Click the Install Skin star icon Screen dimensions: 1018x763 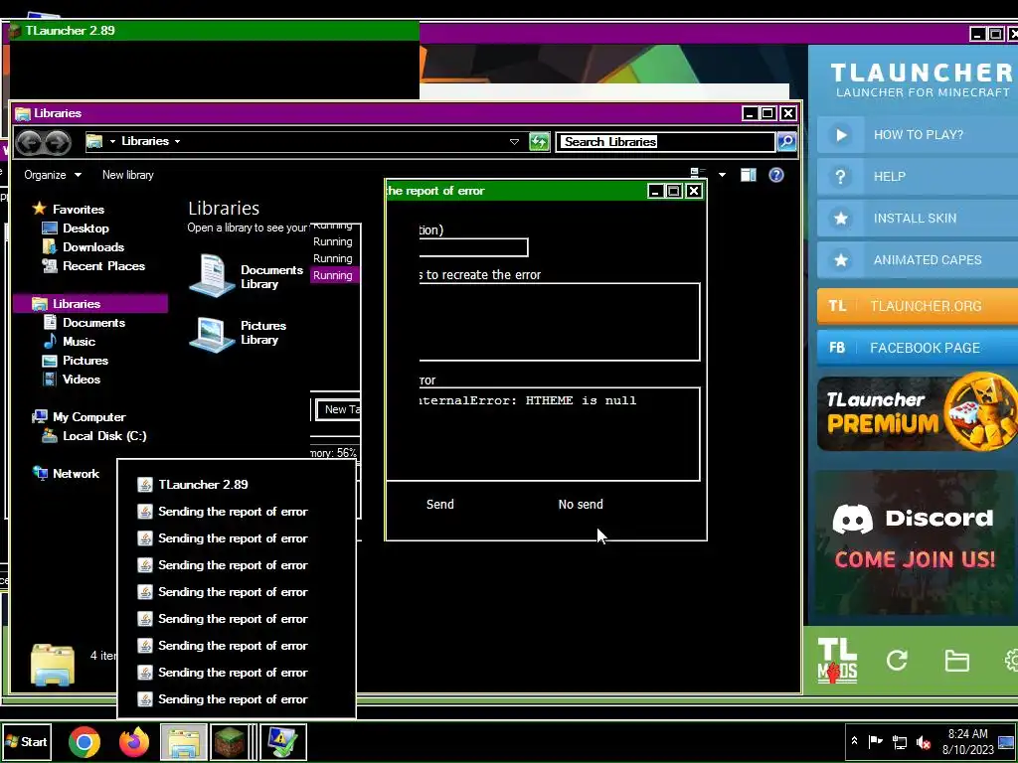(x=841, y=218)
